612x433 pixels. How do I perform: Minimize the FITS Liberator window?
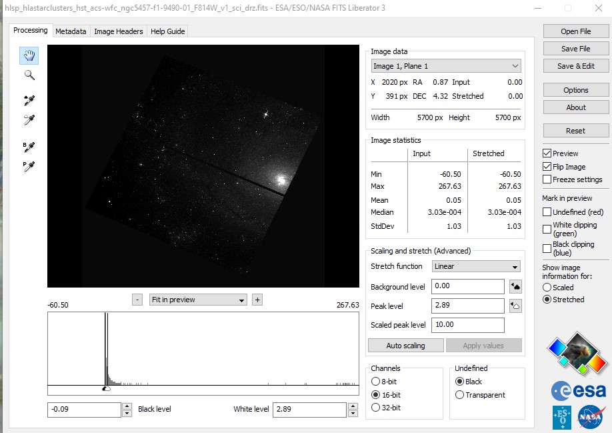pyautogui.click(x=538, y=8)
